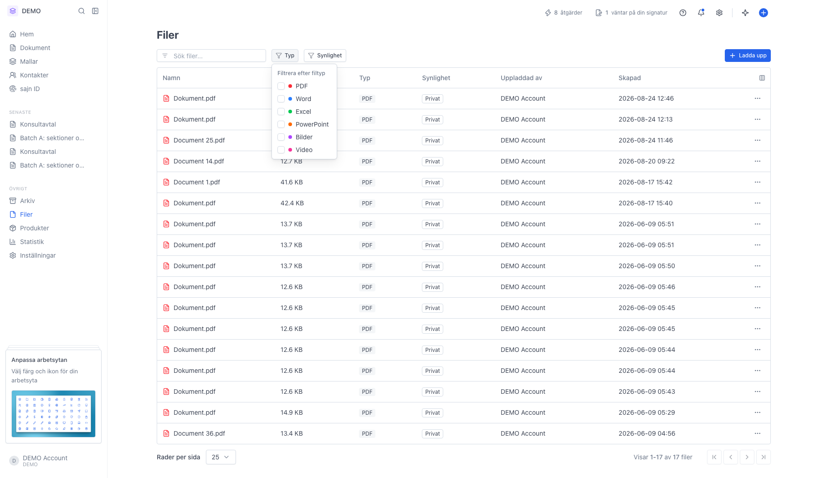Viewport: 820px width, 478px height.
Task: Open column settings icon in table header
Action: tap(762, 78)
